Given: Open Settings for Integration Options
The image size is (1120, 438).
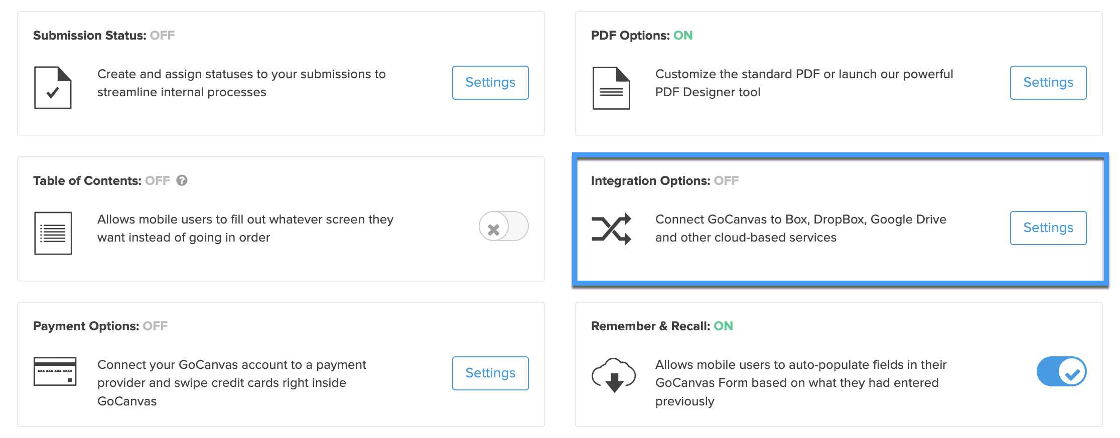Looking at the screenshot, I should coord(1048,228).
